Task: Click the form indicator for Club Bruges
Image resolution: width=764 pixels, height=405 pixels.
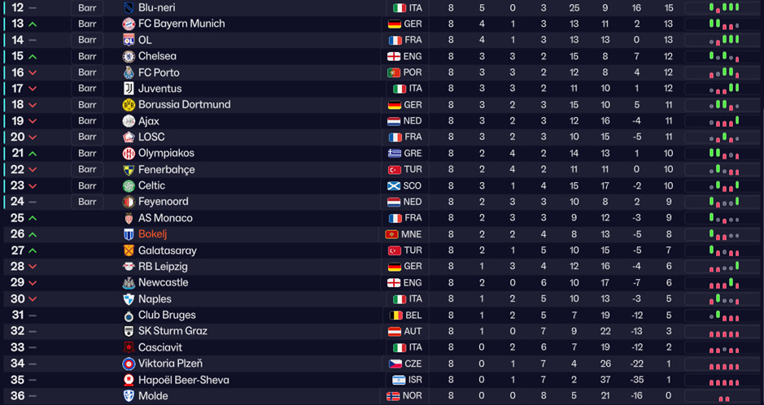Action: 723,316
